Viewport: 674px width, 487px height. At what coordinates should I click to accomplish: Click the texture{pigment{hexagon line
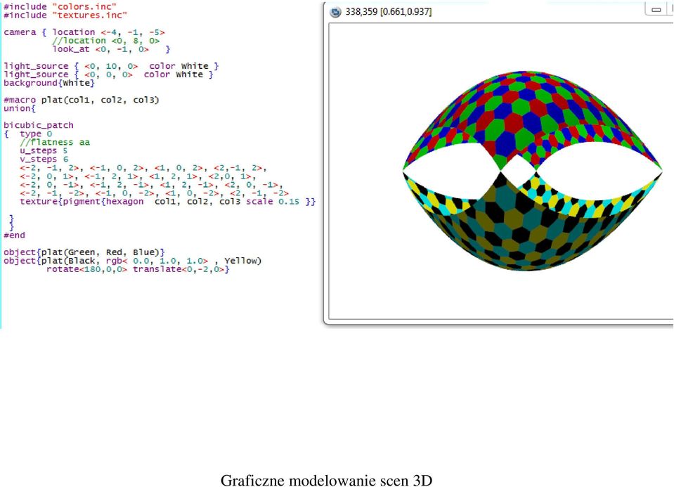tap(168, 202)
